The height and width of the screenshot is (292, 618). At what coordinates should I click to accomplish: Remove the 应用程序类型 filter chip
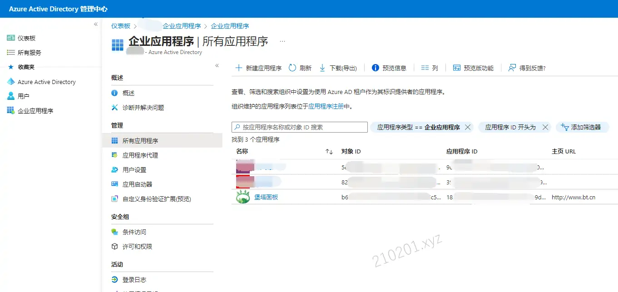pyautogui.click(x=468, y=127)
